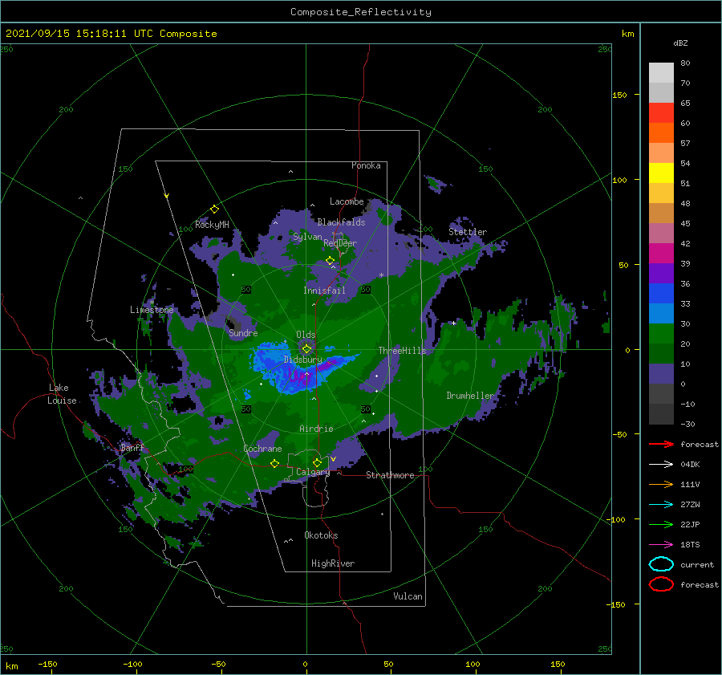Viewport: 722px width, 675px height.
Task: Click the red forecast arrow in legend
Action: point(661,444)
